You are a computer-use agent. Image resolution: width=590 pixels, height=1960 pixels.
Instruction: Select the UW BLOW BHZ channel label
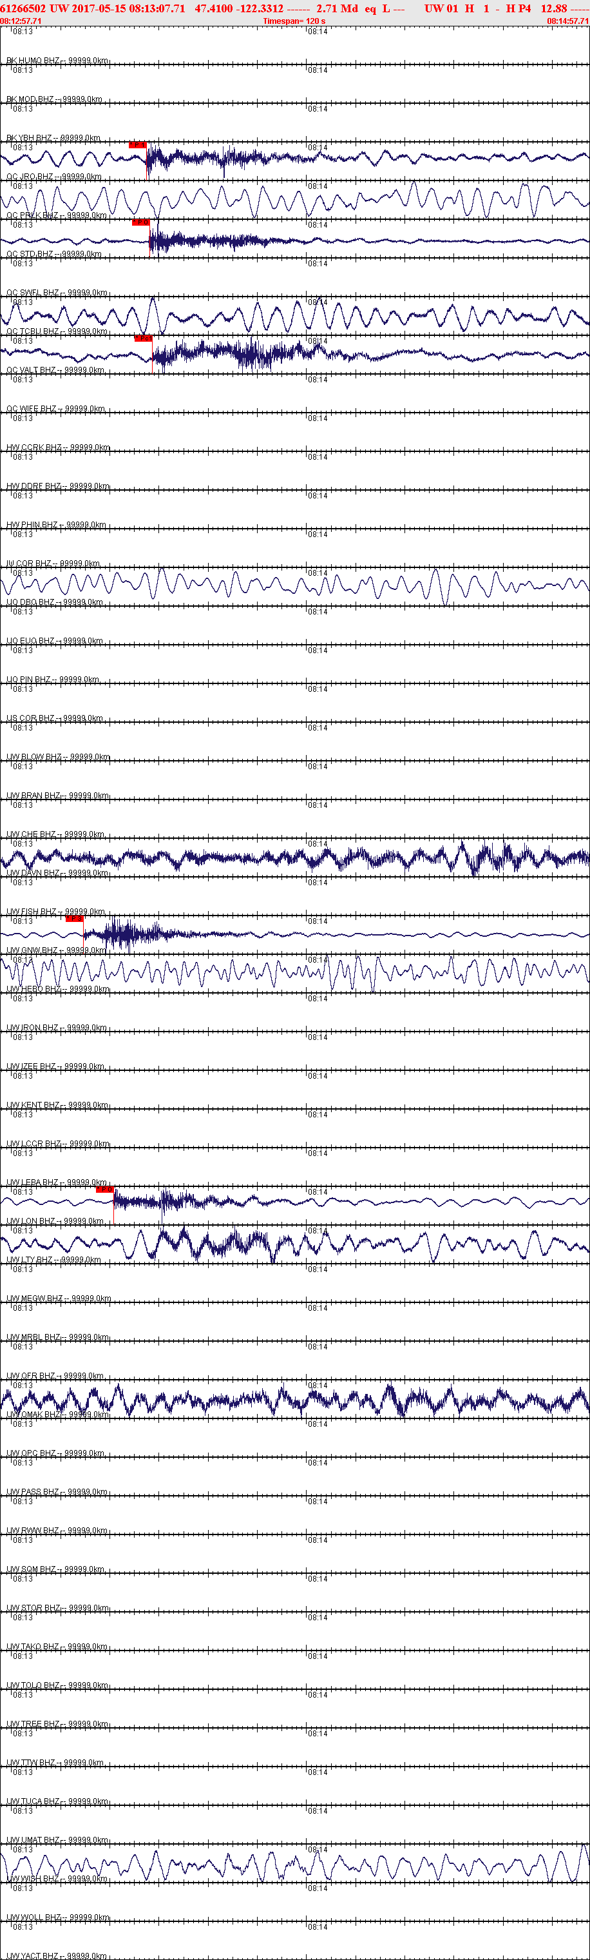pyautogui.click(x=58, y=756)
